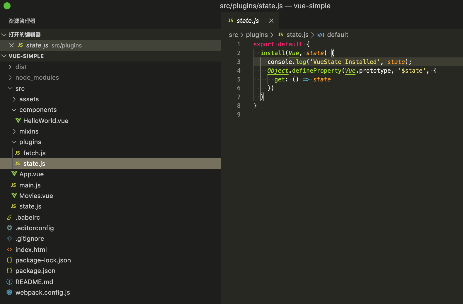Collapse the components folder

[14, 110]
